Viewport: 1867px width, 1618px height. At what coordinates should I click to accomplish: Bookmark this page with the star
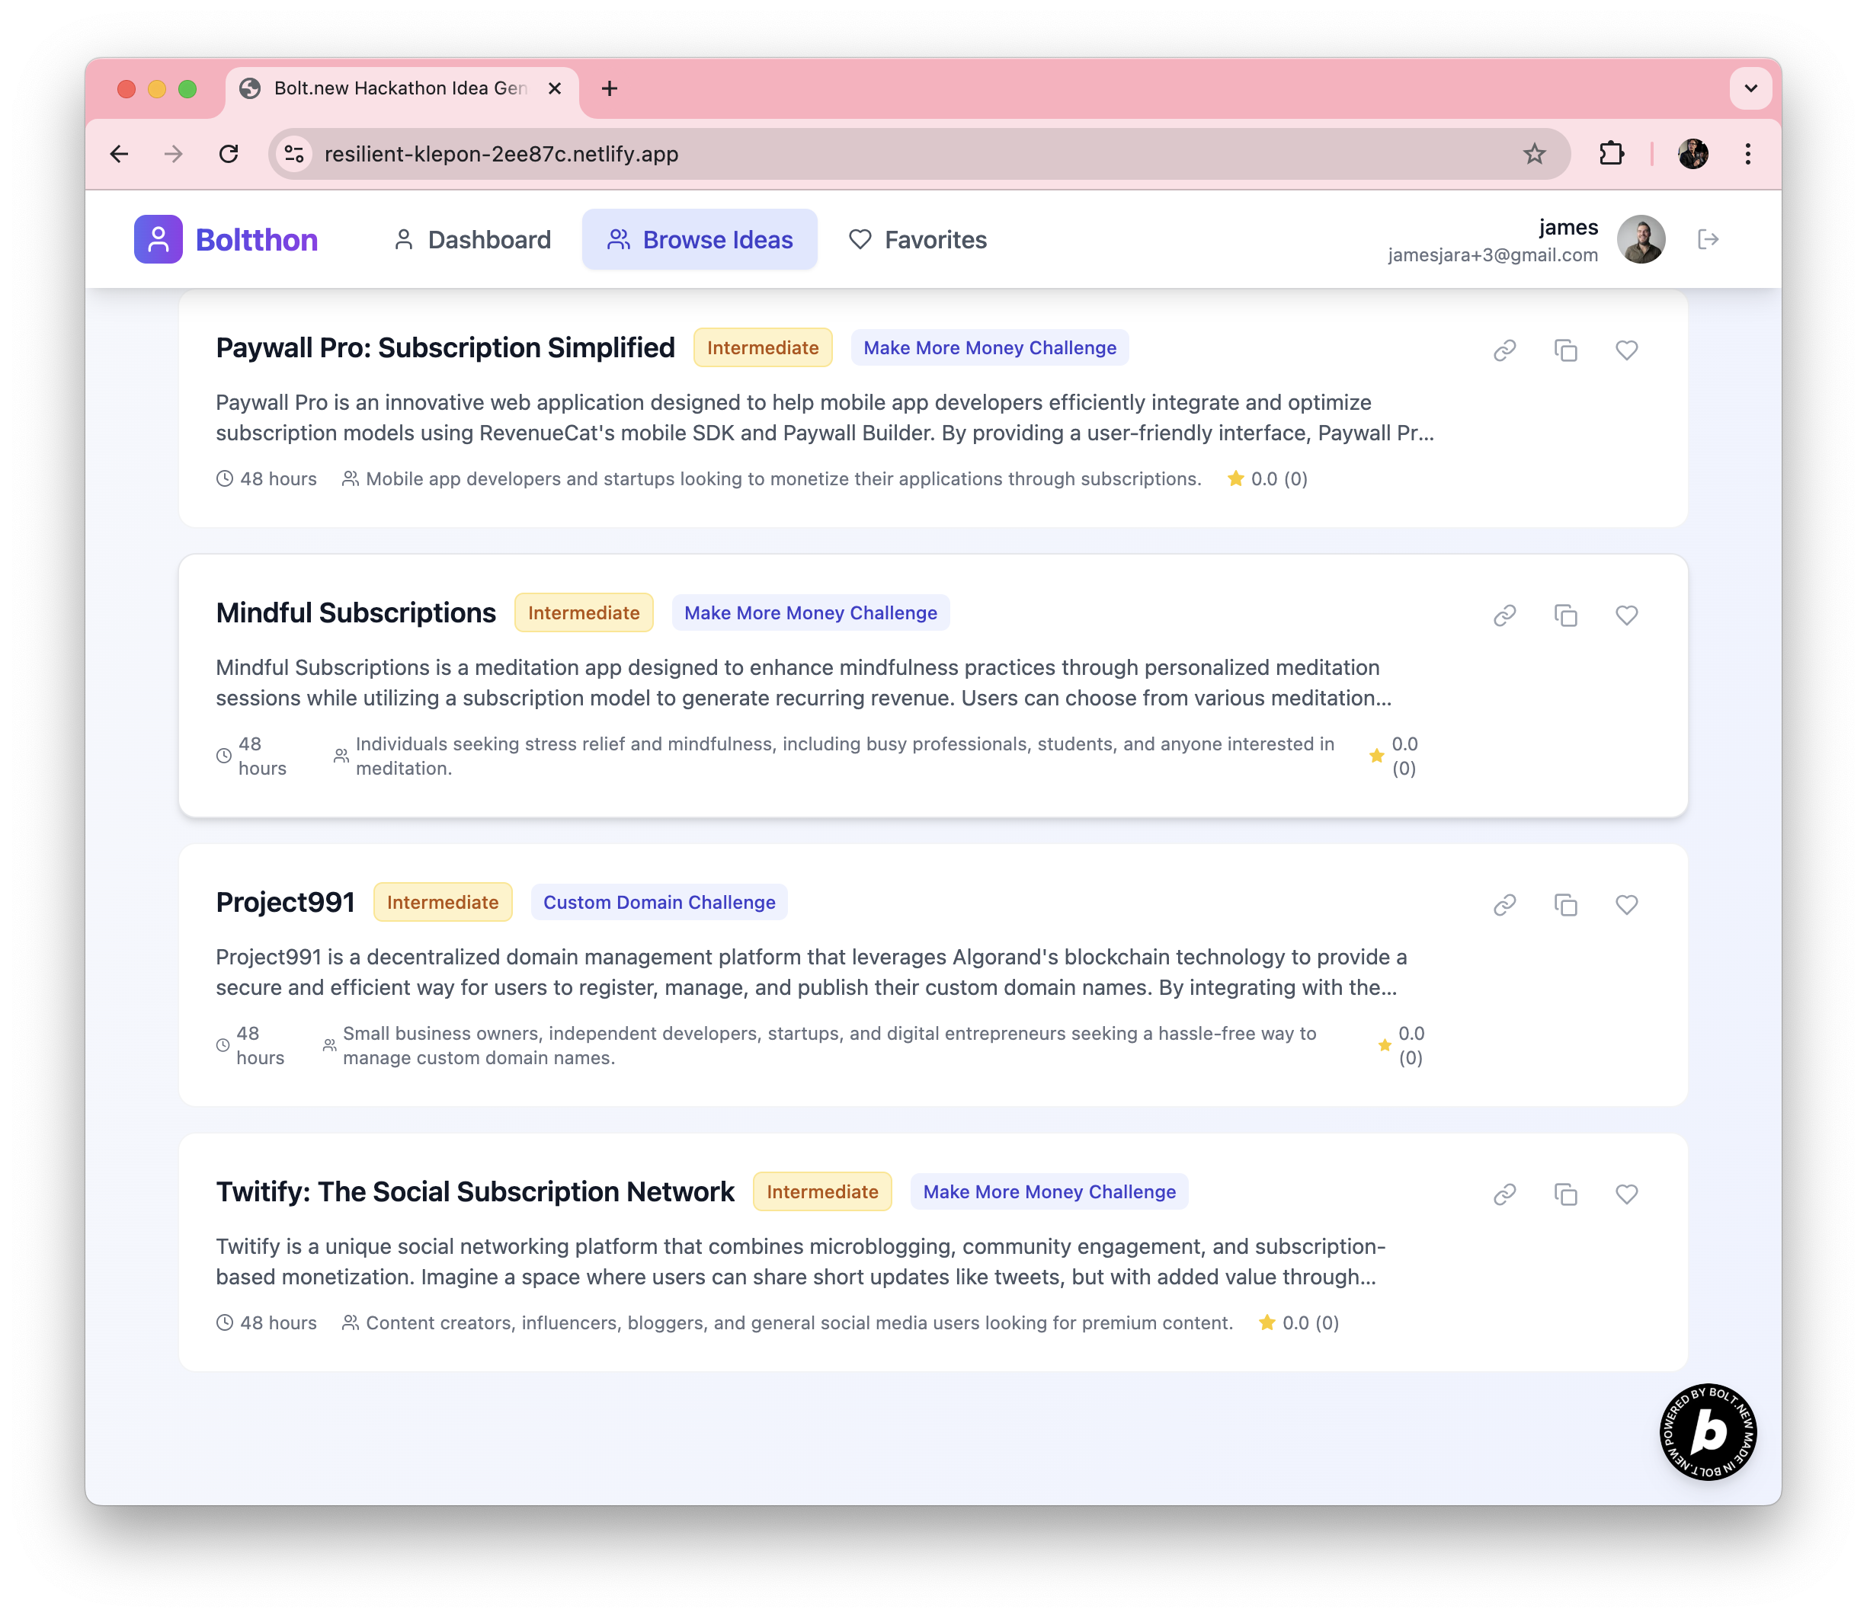point(1534,153)
